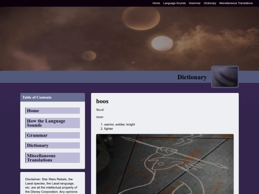
Task: Open How the Language Sounds sidebar link
Action: [x=53, y=123]
